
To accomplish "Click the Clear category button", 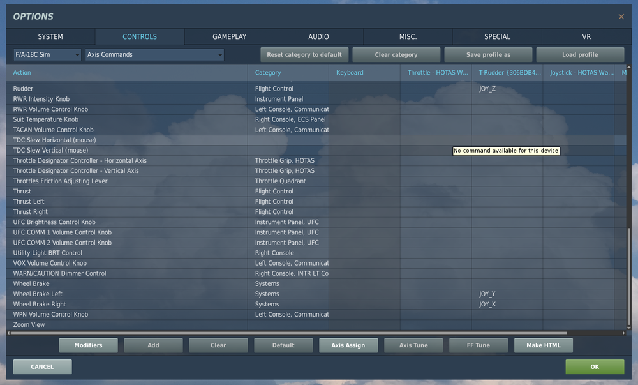I will click(396, 54).
